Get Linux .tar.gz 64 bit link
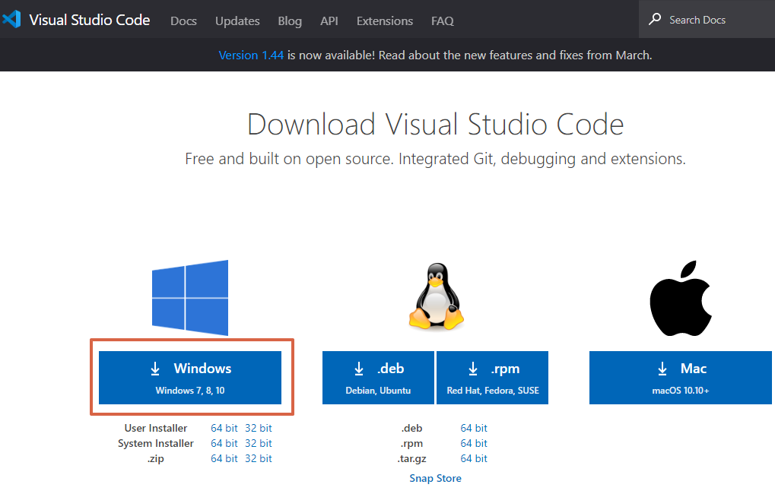This screenshot has height=494, width=775. (x=474, y=458)
